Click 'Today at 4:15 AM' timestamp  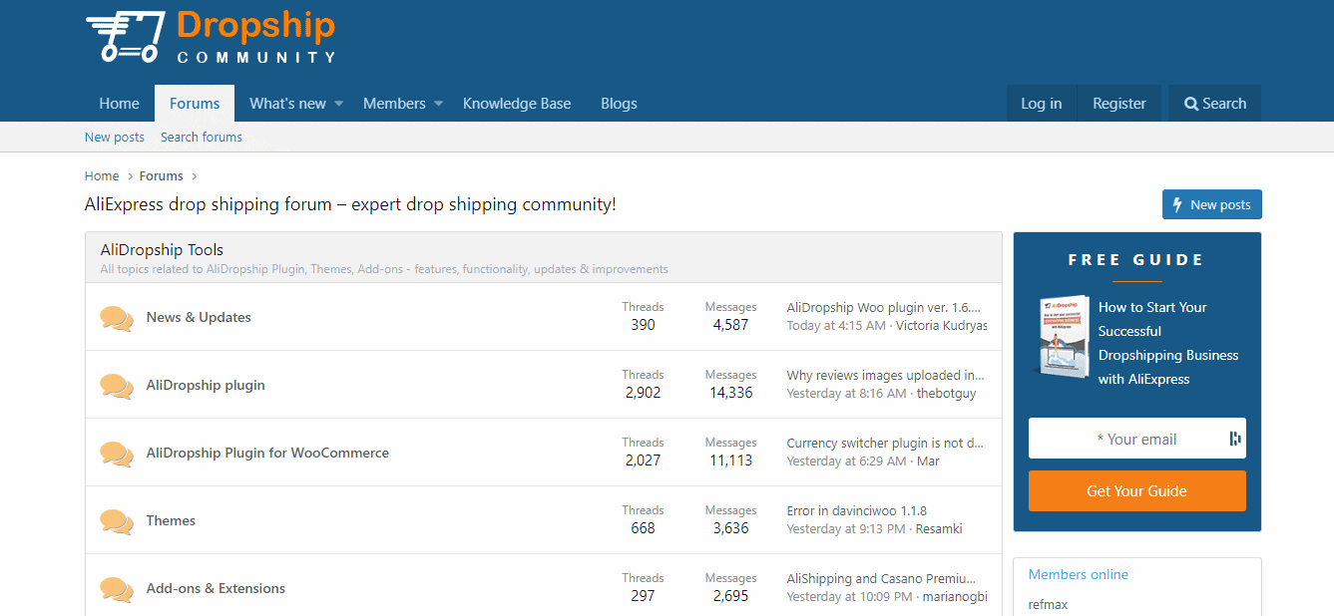click(836, 326)
